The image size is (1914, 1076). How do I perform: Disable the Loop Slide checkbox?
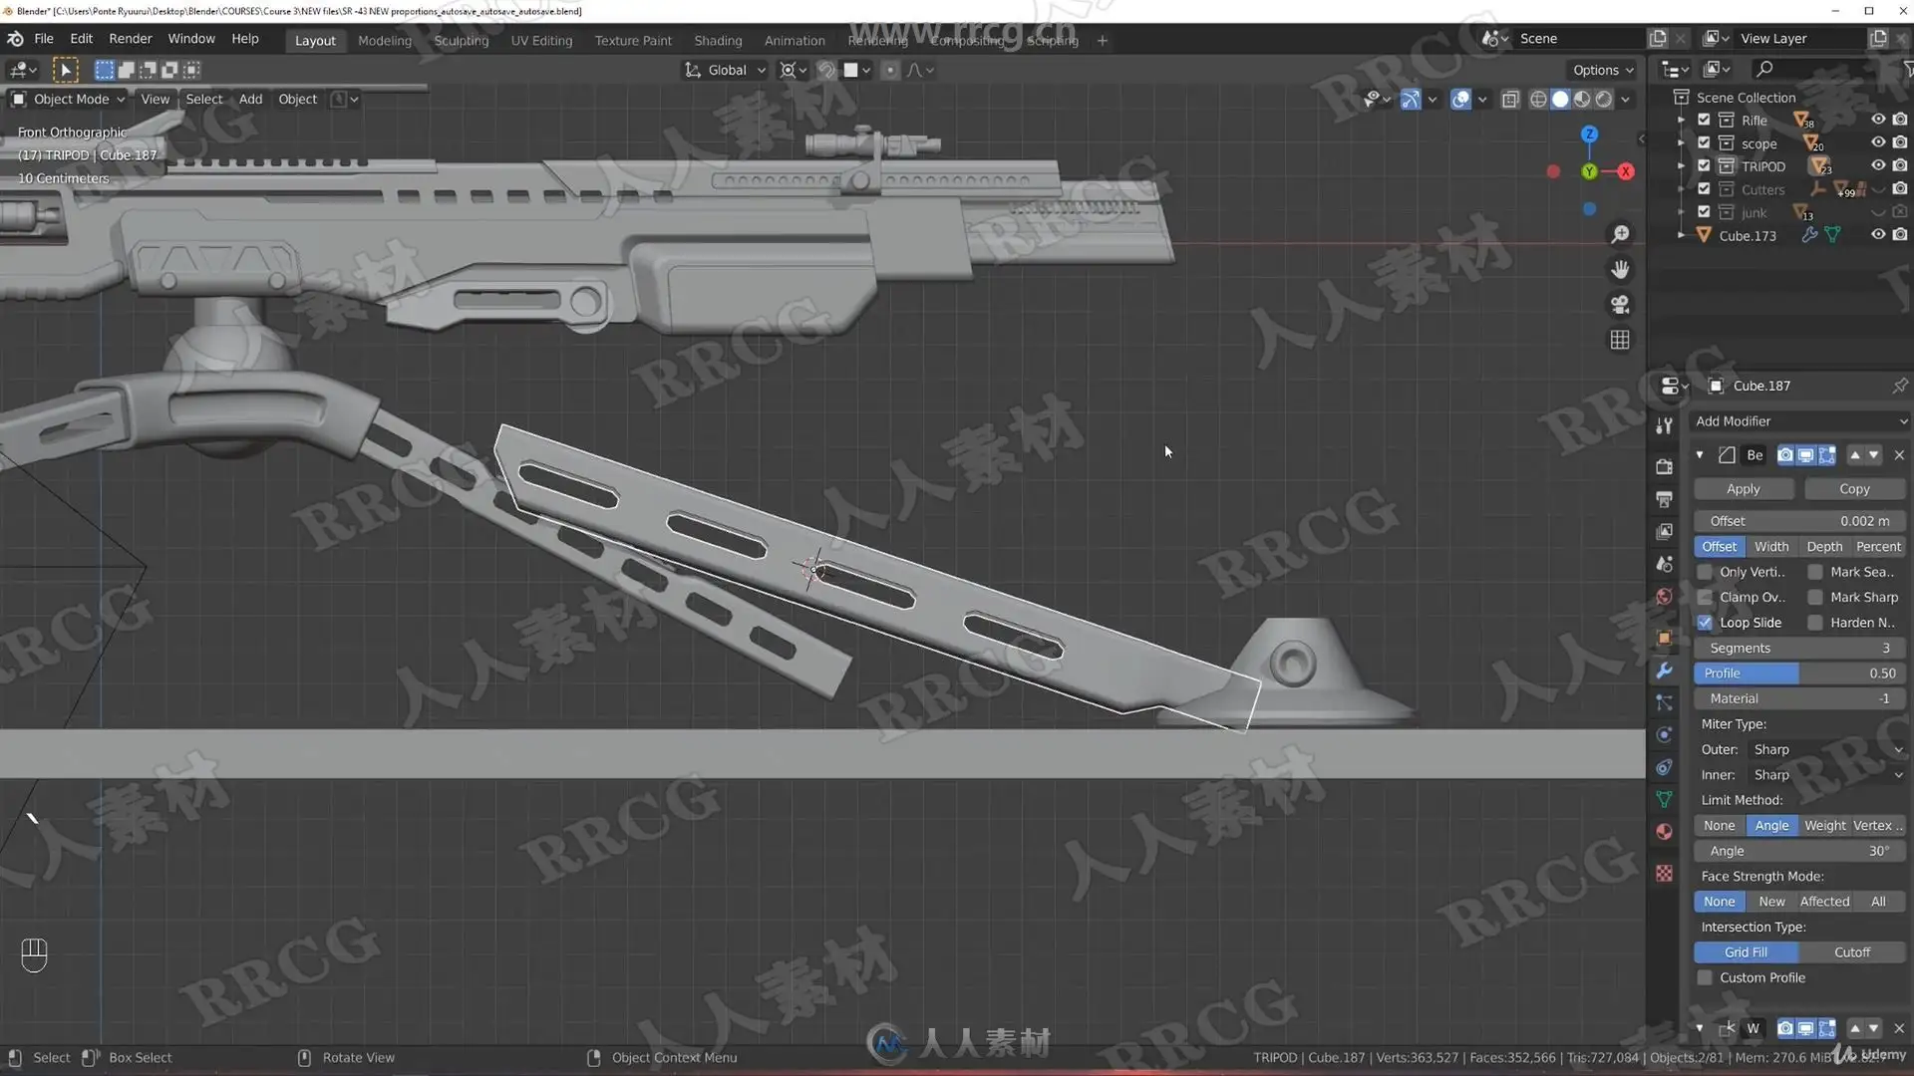coord(1706,623)
